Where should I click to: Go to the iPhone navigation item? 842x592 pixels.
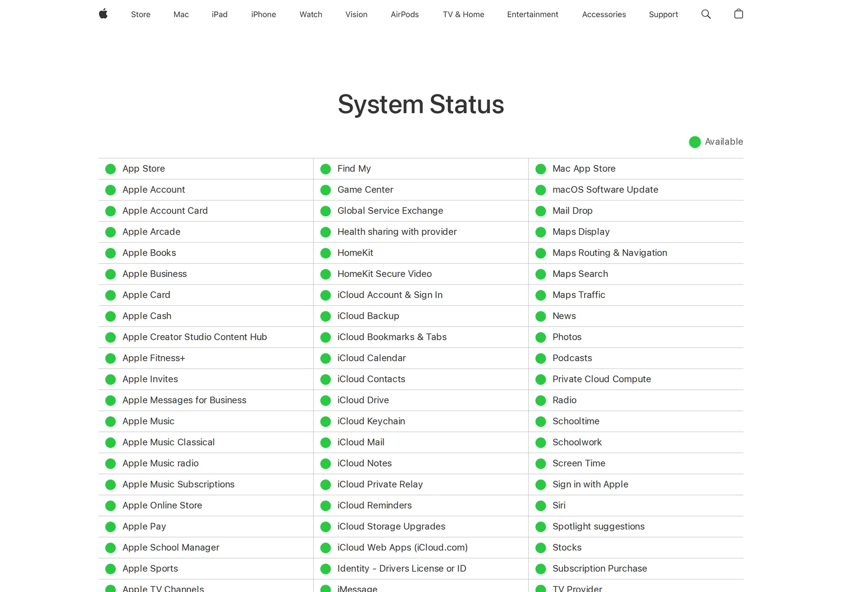click(x=263, y=15)
